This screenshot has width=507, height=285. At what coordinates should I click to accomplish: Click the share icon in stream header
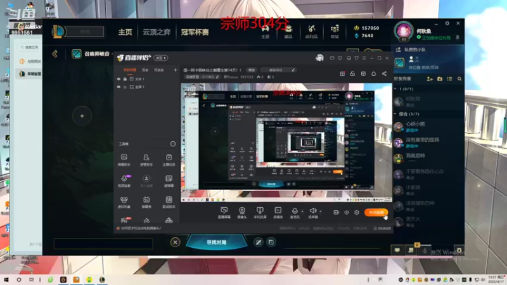tap(384, 73)
